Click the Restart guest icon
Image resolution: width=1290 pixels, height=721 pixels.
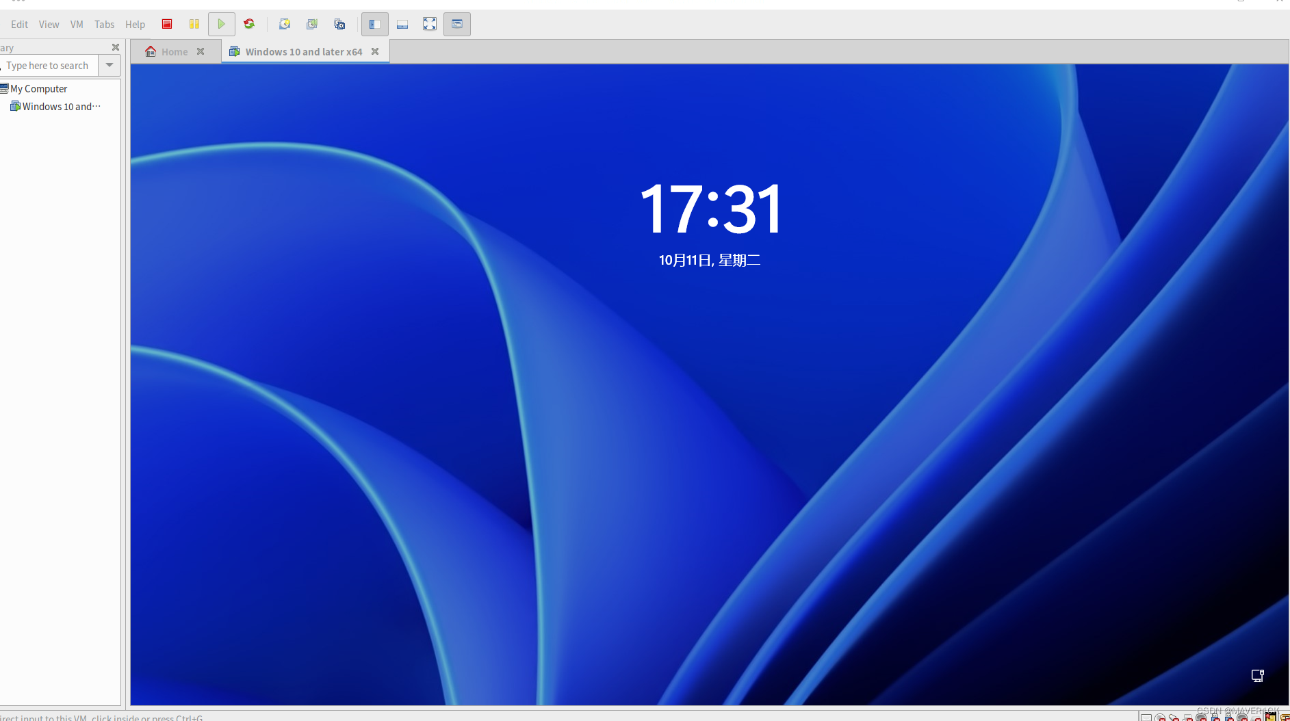[x=249, y=24]
